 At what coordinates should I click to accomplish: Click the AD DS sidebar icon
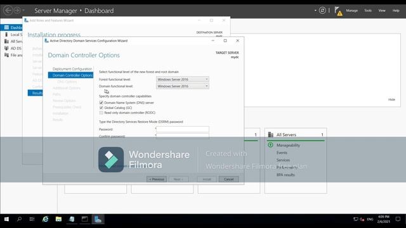click(x=6, y=48)
